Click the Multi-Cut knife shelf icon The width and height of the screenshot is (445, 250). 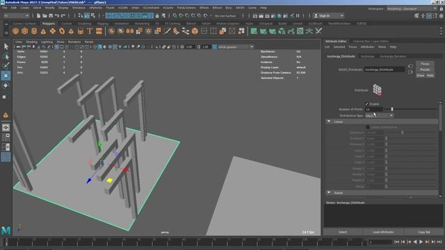167,31
